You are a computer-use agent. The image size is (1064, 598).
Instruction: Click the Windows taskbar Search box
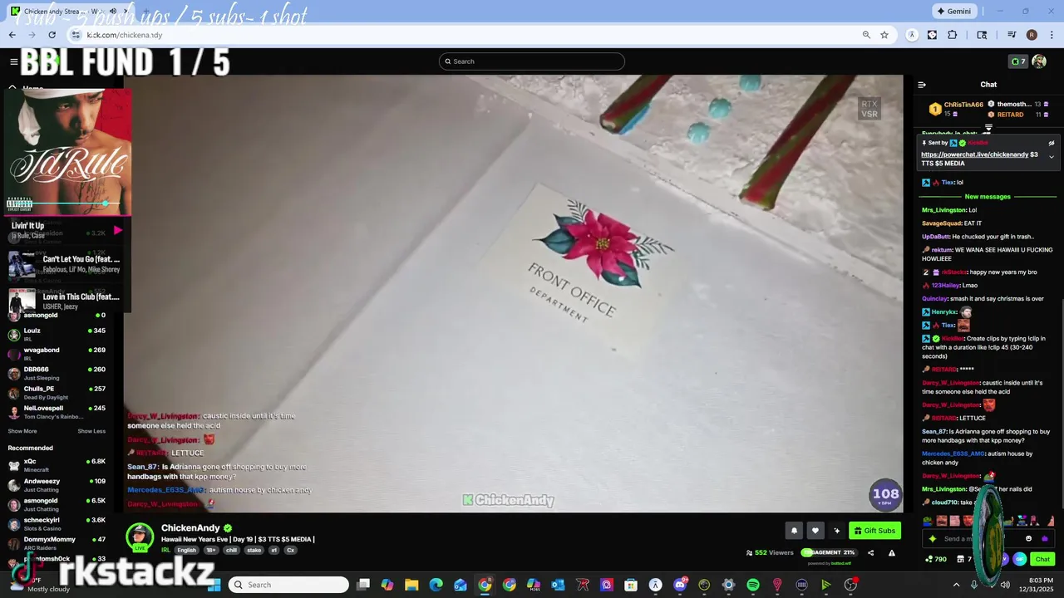288,585
